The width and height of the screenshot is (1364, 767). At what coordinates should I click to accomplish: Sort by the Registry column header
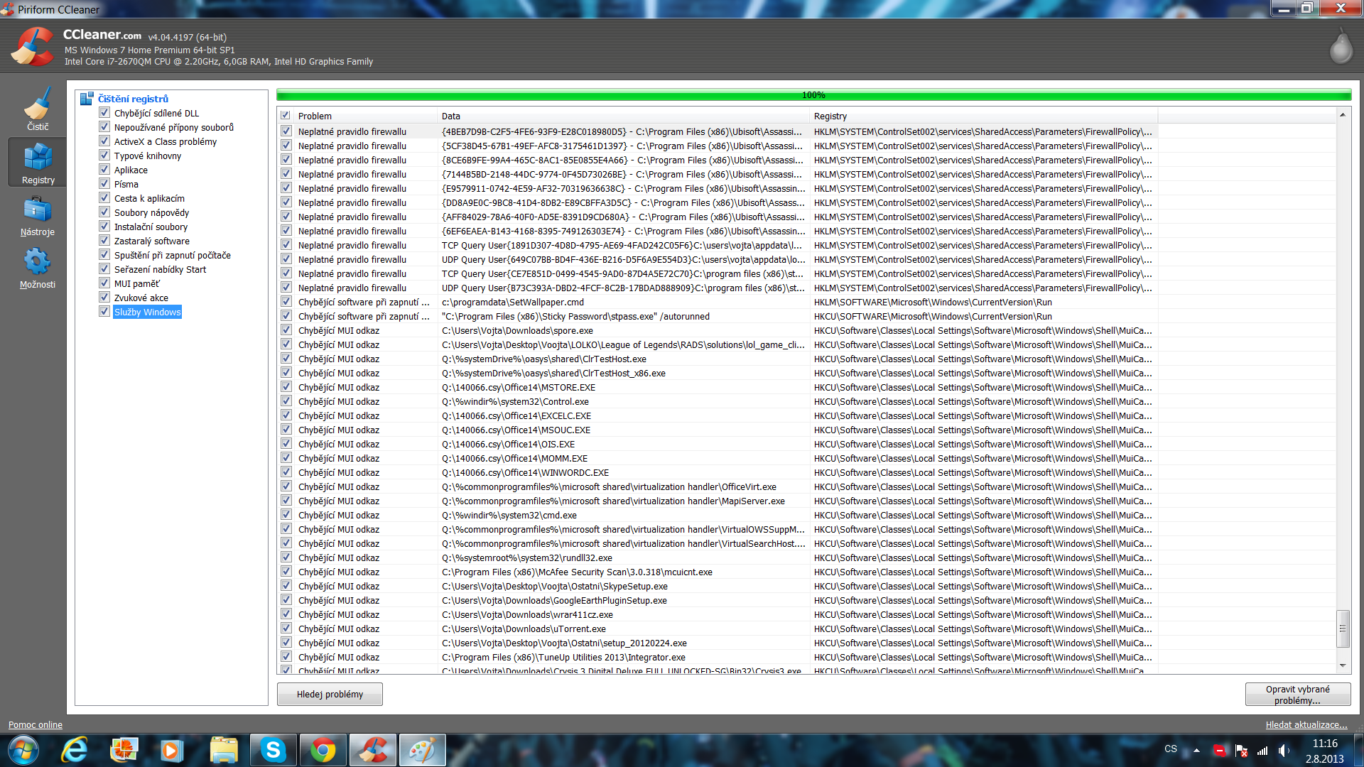click(x=983, y=116)
